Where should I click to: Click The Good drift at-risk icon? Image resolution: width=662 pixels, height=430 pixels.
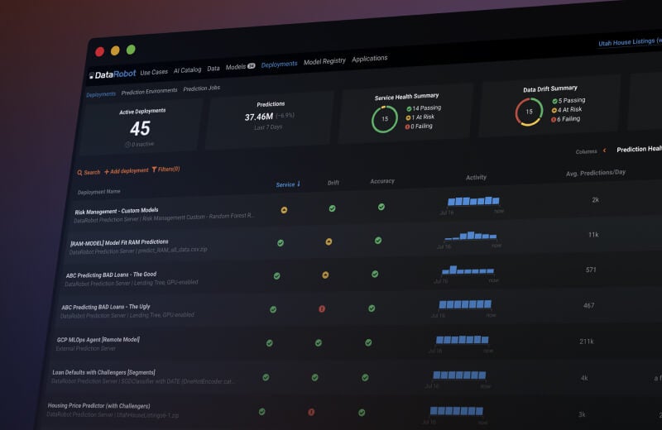click(325, 275)
